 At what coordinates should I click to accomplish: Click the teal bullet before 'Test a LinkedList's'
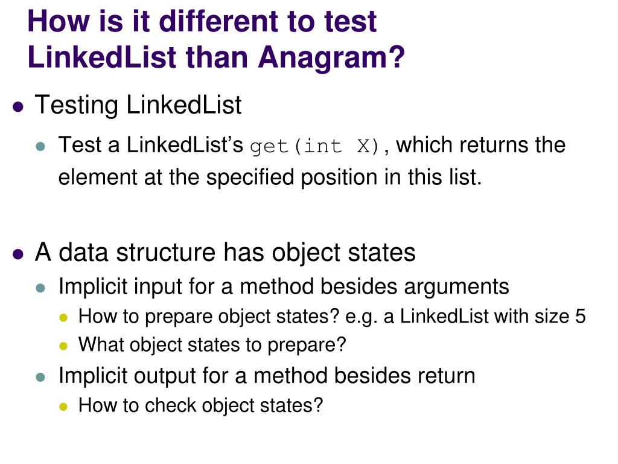click(40, 147)
